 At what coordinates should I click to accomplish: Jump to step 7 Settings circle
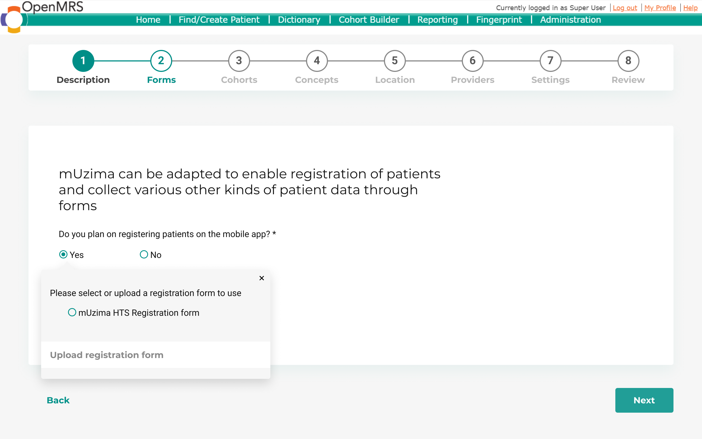pyautogui.click(x=551, y=61)
